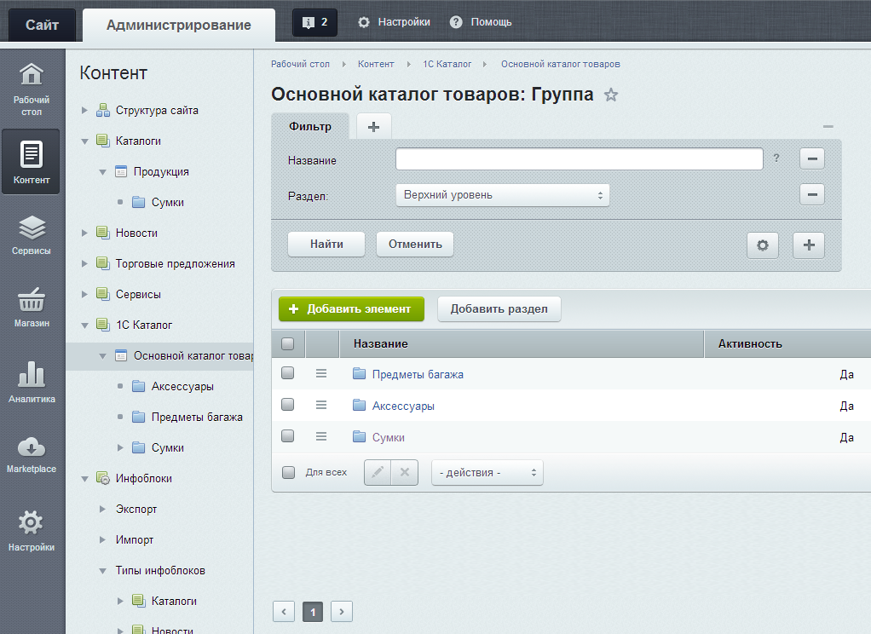The width and height of the screenshot is (871, 634).
Task: Open the Настройки gear in sidebar
Action: 31,531
